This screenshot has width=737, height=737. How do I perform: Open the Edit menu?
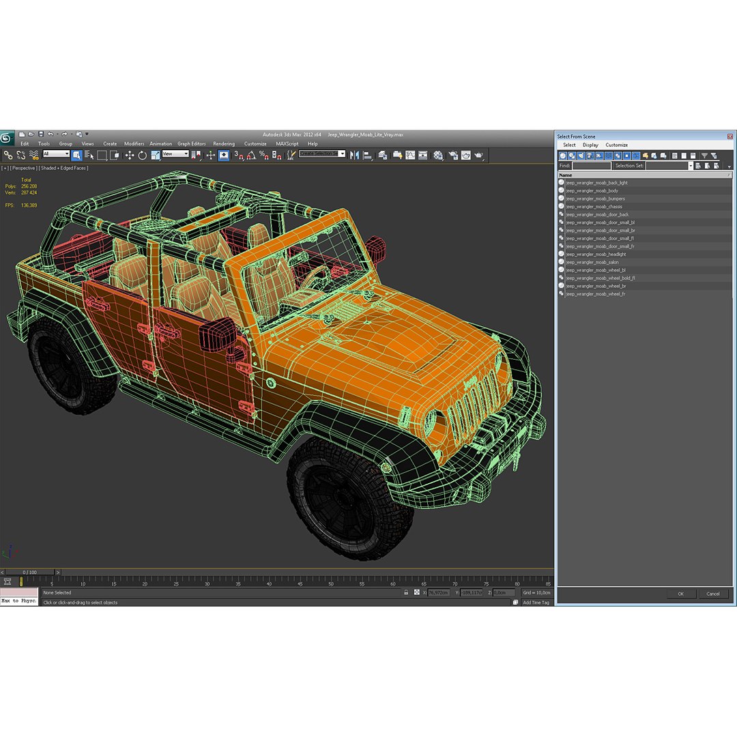click(25, 144)
